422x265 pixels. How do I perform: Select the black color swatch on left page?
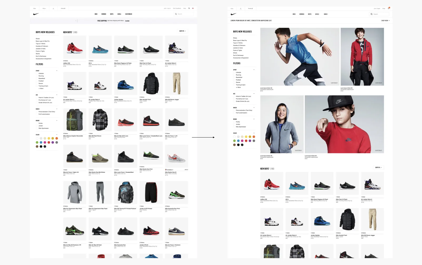pyautogui.click(x=41, y=146)
